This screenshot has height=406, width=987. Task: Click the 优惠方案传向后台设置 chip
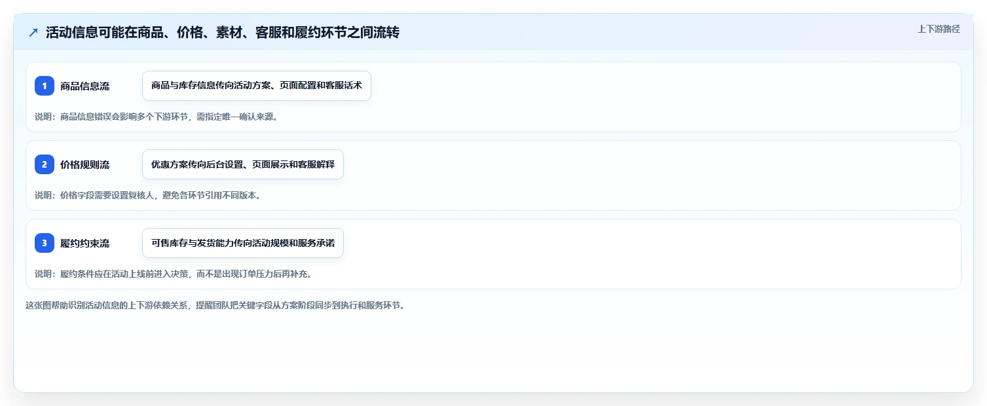(243, 164)
